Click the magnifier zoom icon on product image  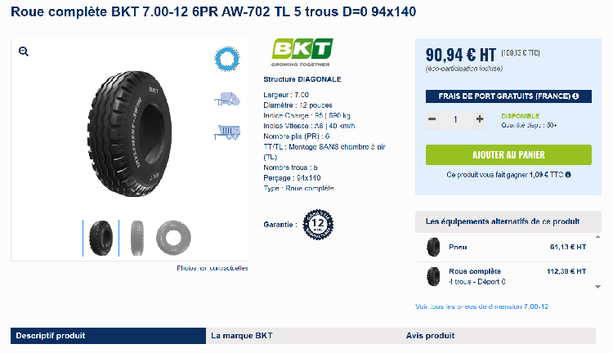[24, 51]
